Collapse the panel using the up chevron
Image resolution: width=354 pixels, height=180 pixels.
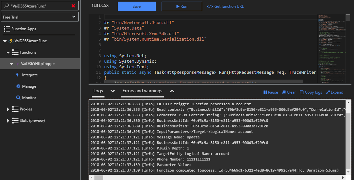[x=172, y=91]
